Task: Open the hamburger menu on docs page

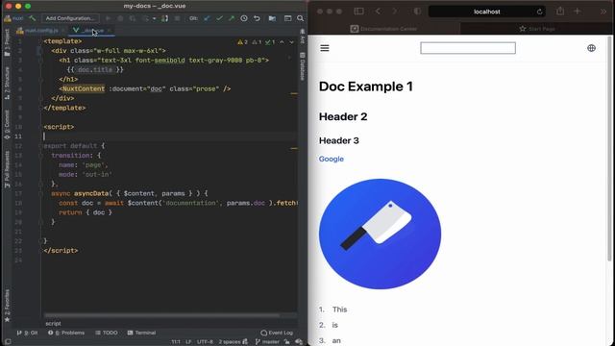Action: click(325, 48)
